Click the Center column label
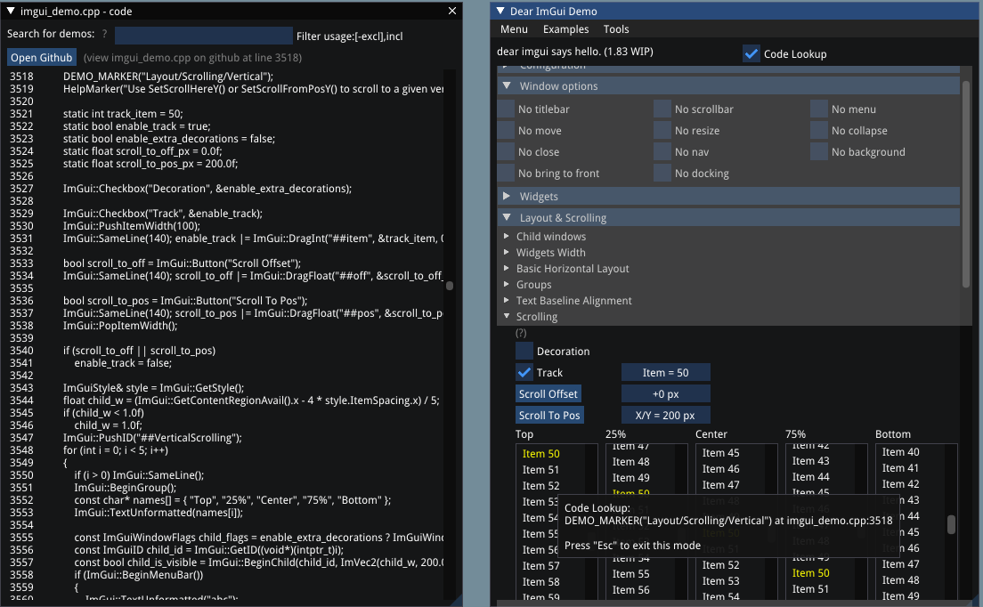This screenshot has width=983, height=607. [711, 434]
